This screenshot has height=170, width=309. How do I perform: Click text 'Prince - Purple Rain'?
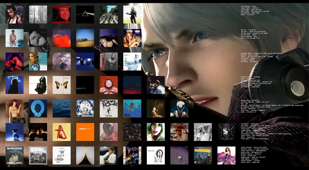pyautogui.click(x=248, y=156)
